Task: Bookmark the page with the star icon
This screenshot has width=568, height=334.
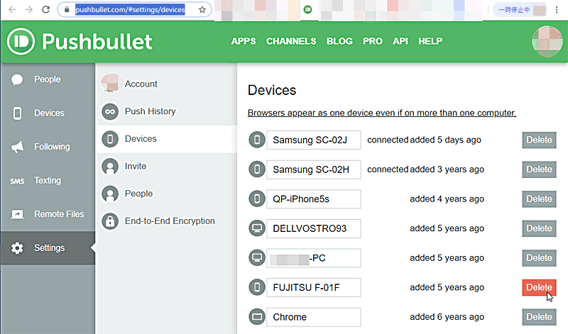Action: (202, 10)
